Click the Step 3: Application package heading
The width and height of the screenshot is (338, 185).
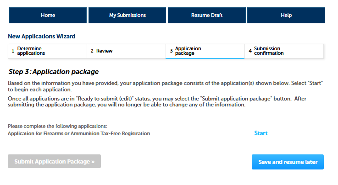pos(54,72)
